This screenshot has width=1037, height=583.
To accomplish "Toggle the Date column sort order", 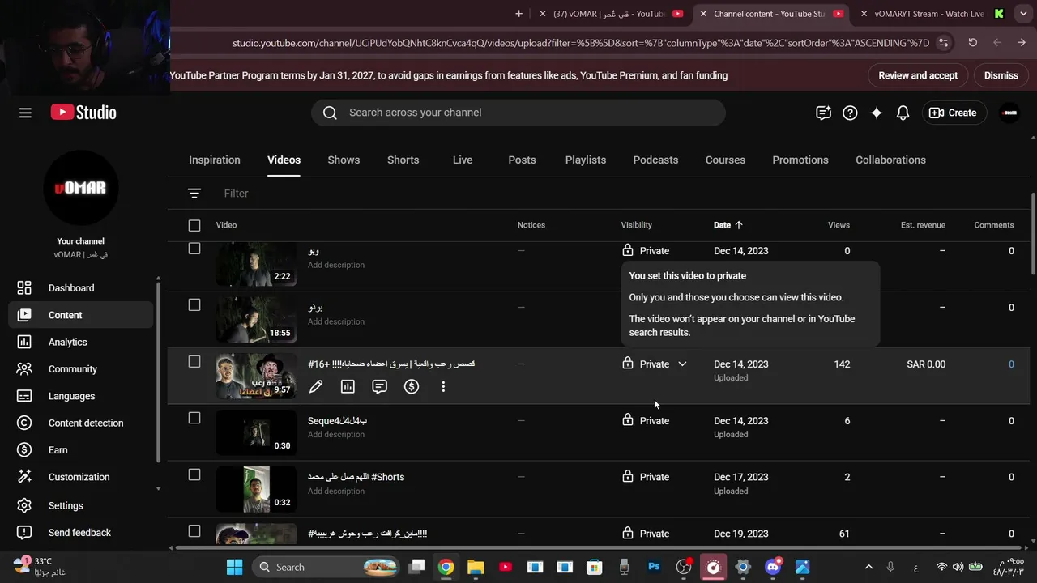I will [x=728, y=225].
